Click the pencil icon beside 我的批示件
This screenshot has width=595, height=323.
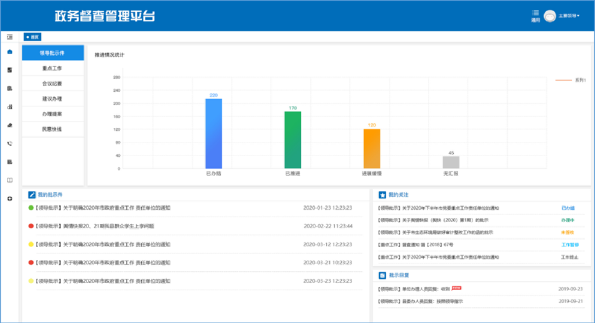point(32,195)
